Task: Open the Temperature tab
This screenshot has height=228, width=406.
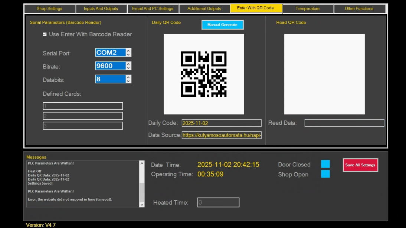Action: coord(307,9)
